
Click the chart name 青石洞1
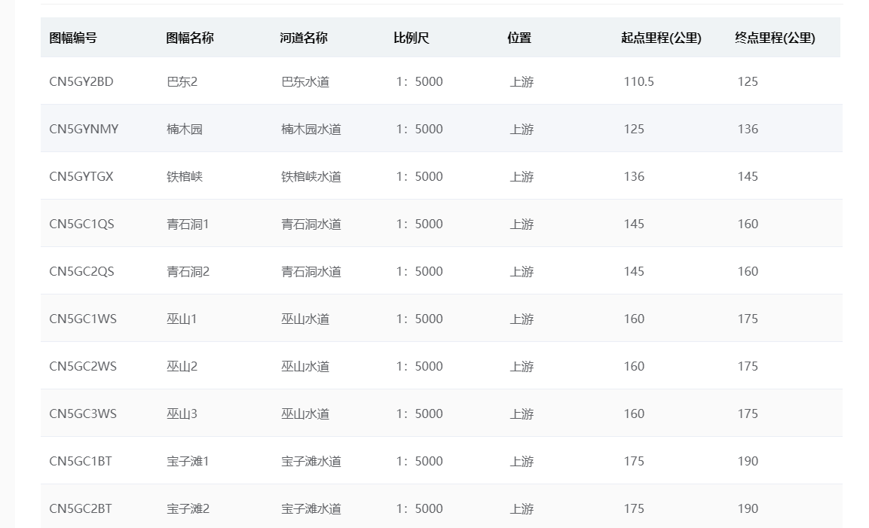188,224
